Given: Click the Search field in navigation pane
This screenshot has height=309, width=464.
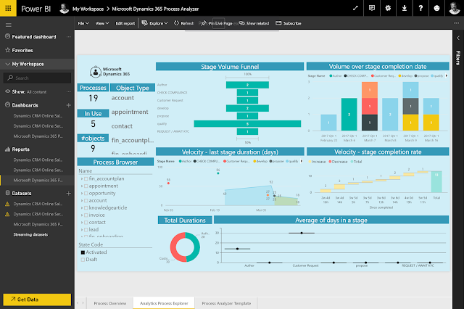Looking at the screenshot, I should tap(37, 78).
